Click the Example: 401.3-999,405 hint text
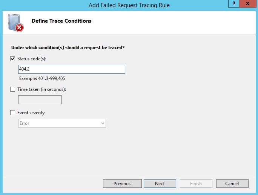The width and height of the screenshot is (258, 195). click(x=42, y=78)
